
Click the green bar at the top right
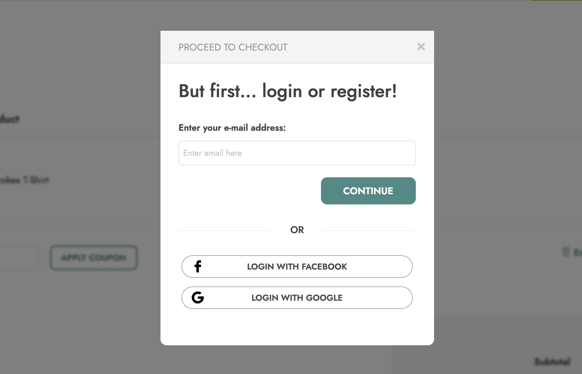click(x=556, y=0)
